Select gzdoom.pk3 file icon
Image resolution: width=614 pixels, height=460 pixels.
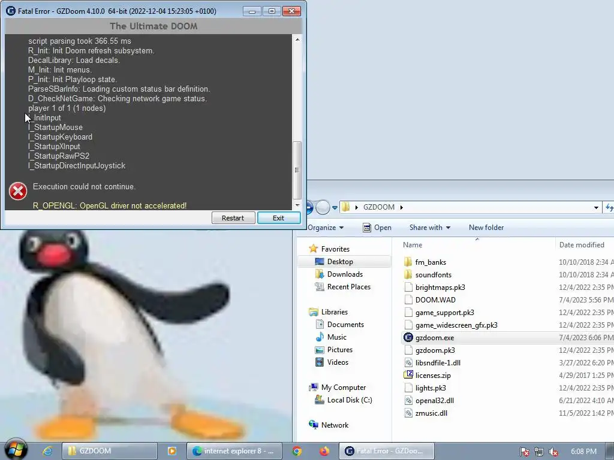coord(408,350)
